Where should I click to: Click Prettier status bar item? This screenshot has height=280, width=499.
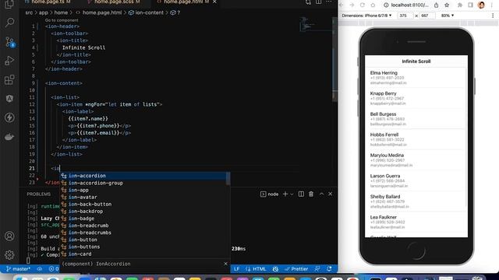click(x=296, y=269)
